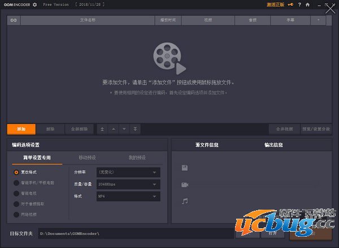Click the 全部删除 delete all button
This screenshot has width=339, height=248.
[79, 129]
